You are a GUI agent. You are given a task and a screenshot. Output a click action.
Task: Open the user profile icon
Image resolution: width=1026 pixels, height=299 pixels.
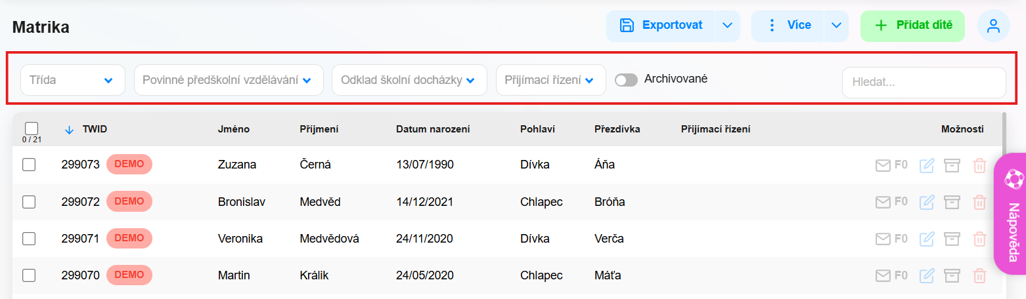pyautogui.click(x=993, y=26)
